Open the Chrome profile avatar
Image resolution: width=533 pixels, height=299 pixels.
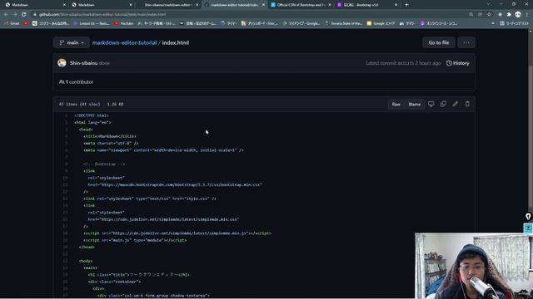tap(518, 14)
